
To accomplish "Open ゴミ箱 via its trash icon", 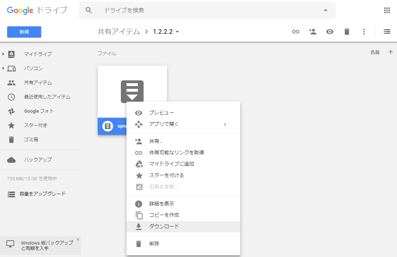I will tap(10, 139).
